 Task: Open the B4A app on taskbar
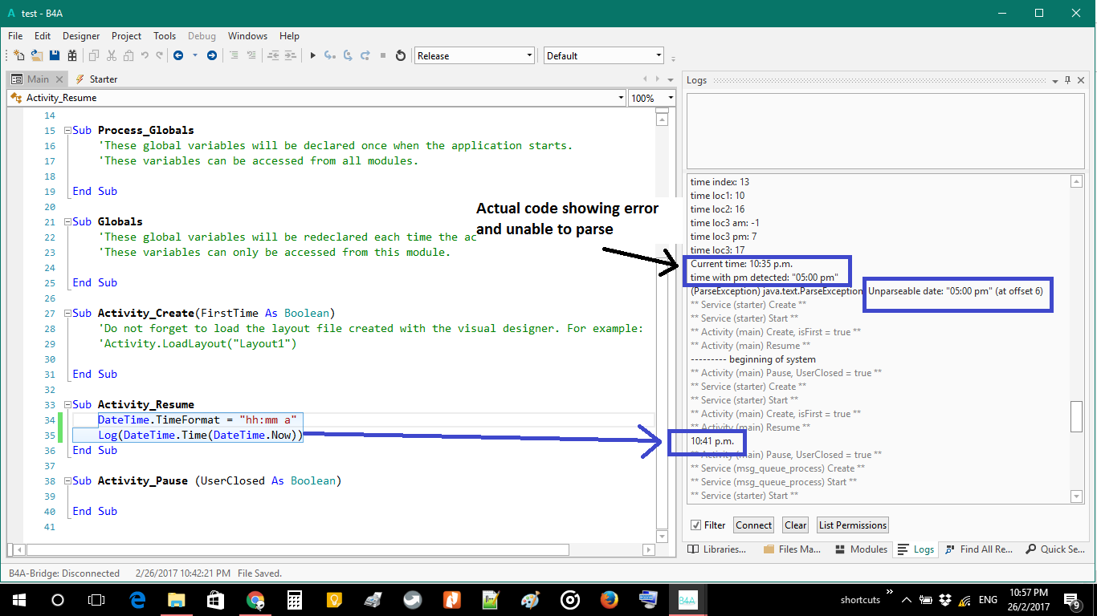(x=687, y=599)
